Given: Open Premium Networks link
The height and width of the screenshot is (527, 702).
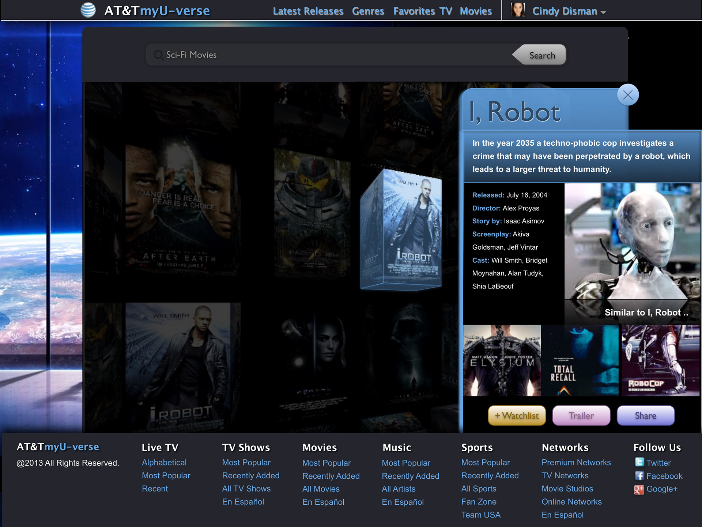Looking at the screenshot, I should coord(576,462).
